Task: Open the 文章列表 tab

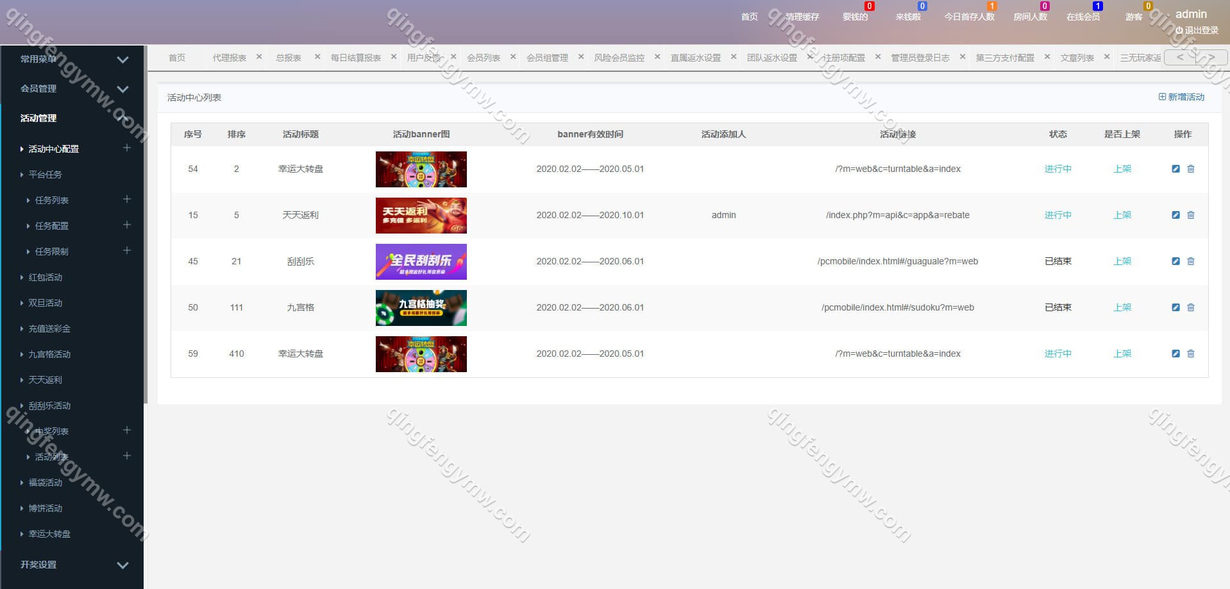Action: (x=1077, y=58)
